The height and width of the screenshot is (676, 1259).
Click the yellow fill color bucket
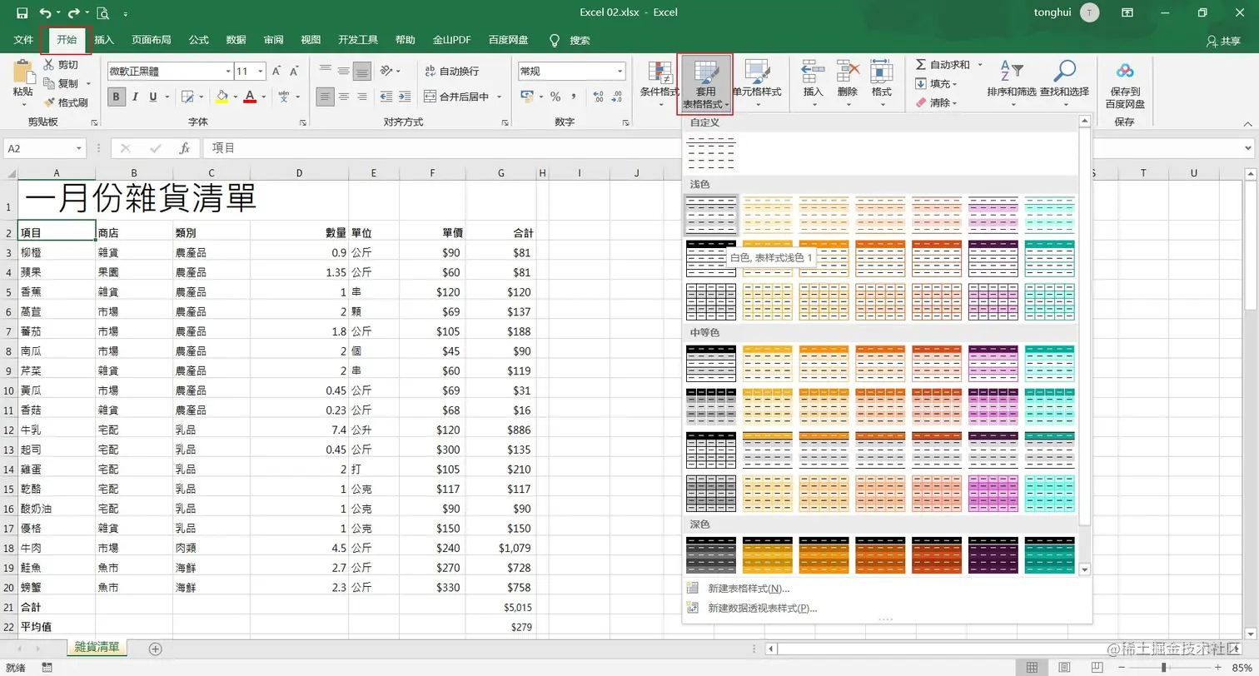coord(221,97)
